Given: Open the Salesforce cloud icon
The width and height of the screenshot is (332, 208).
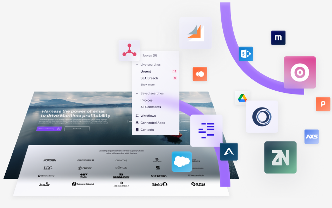Looking at the screenshot, I should pos(182,162).
